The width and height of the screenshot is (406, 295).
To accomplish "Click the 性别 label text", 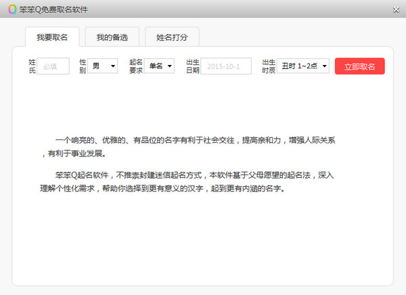I will coord(83,66).
